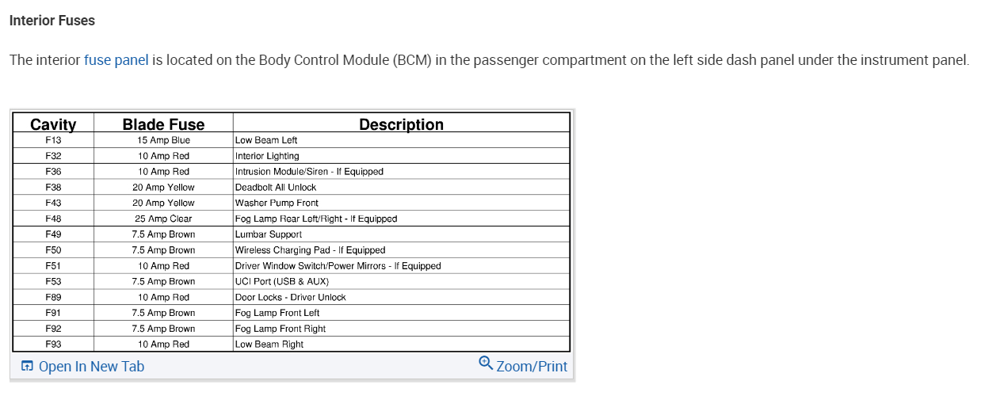This screenshot has width=996, height=411.
Task: Click the Open In New Tab text link
Action: click(91, 366)
